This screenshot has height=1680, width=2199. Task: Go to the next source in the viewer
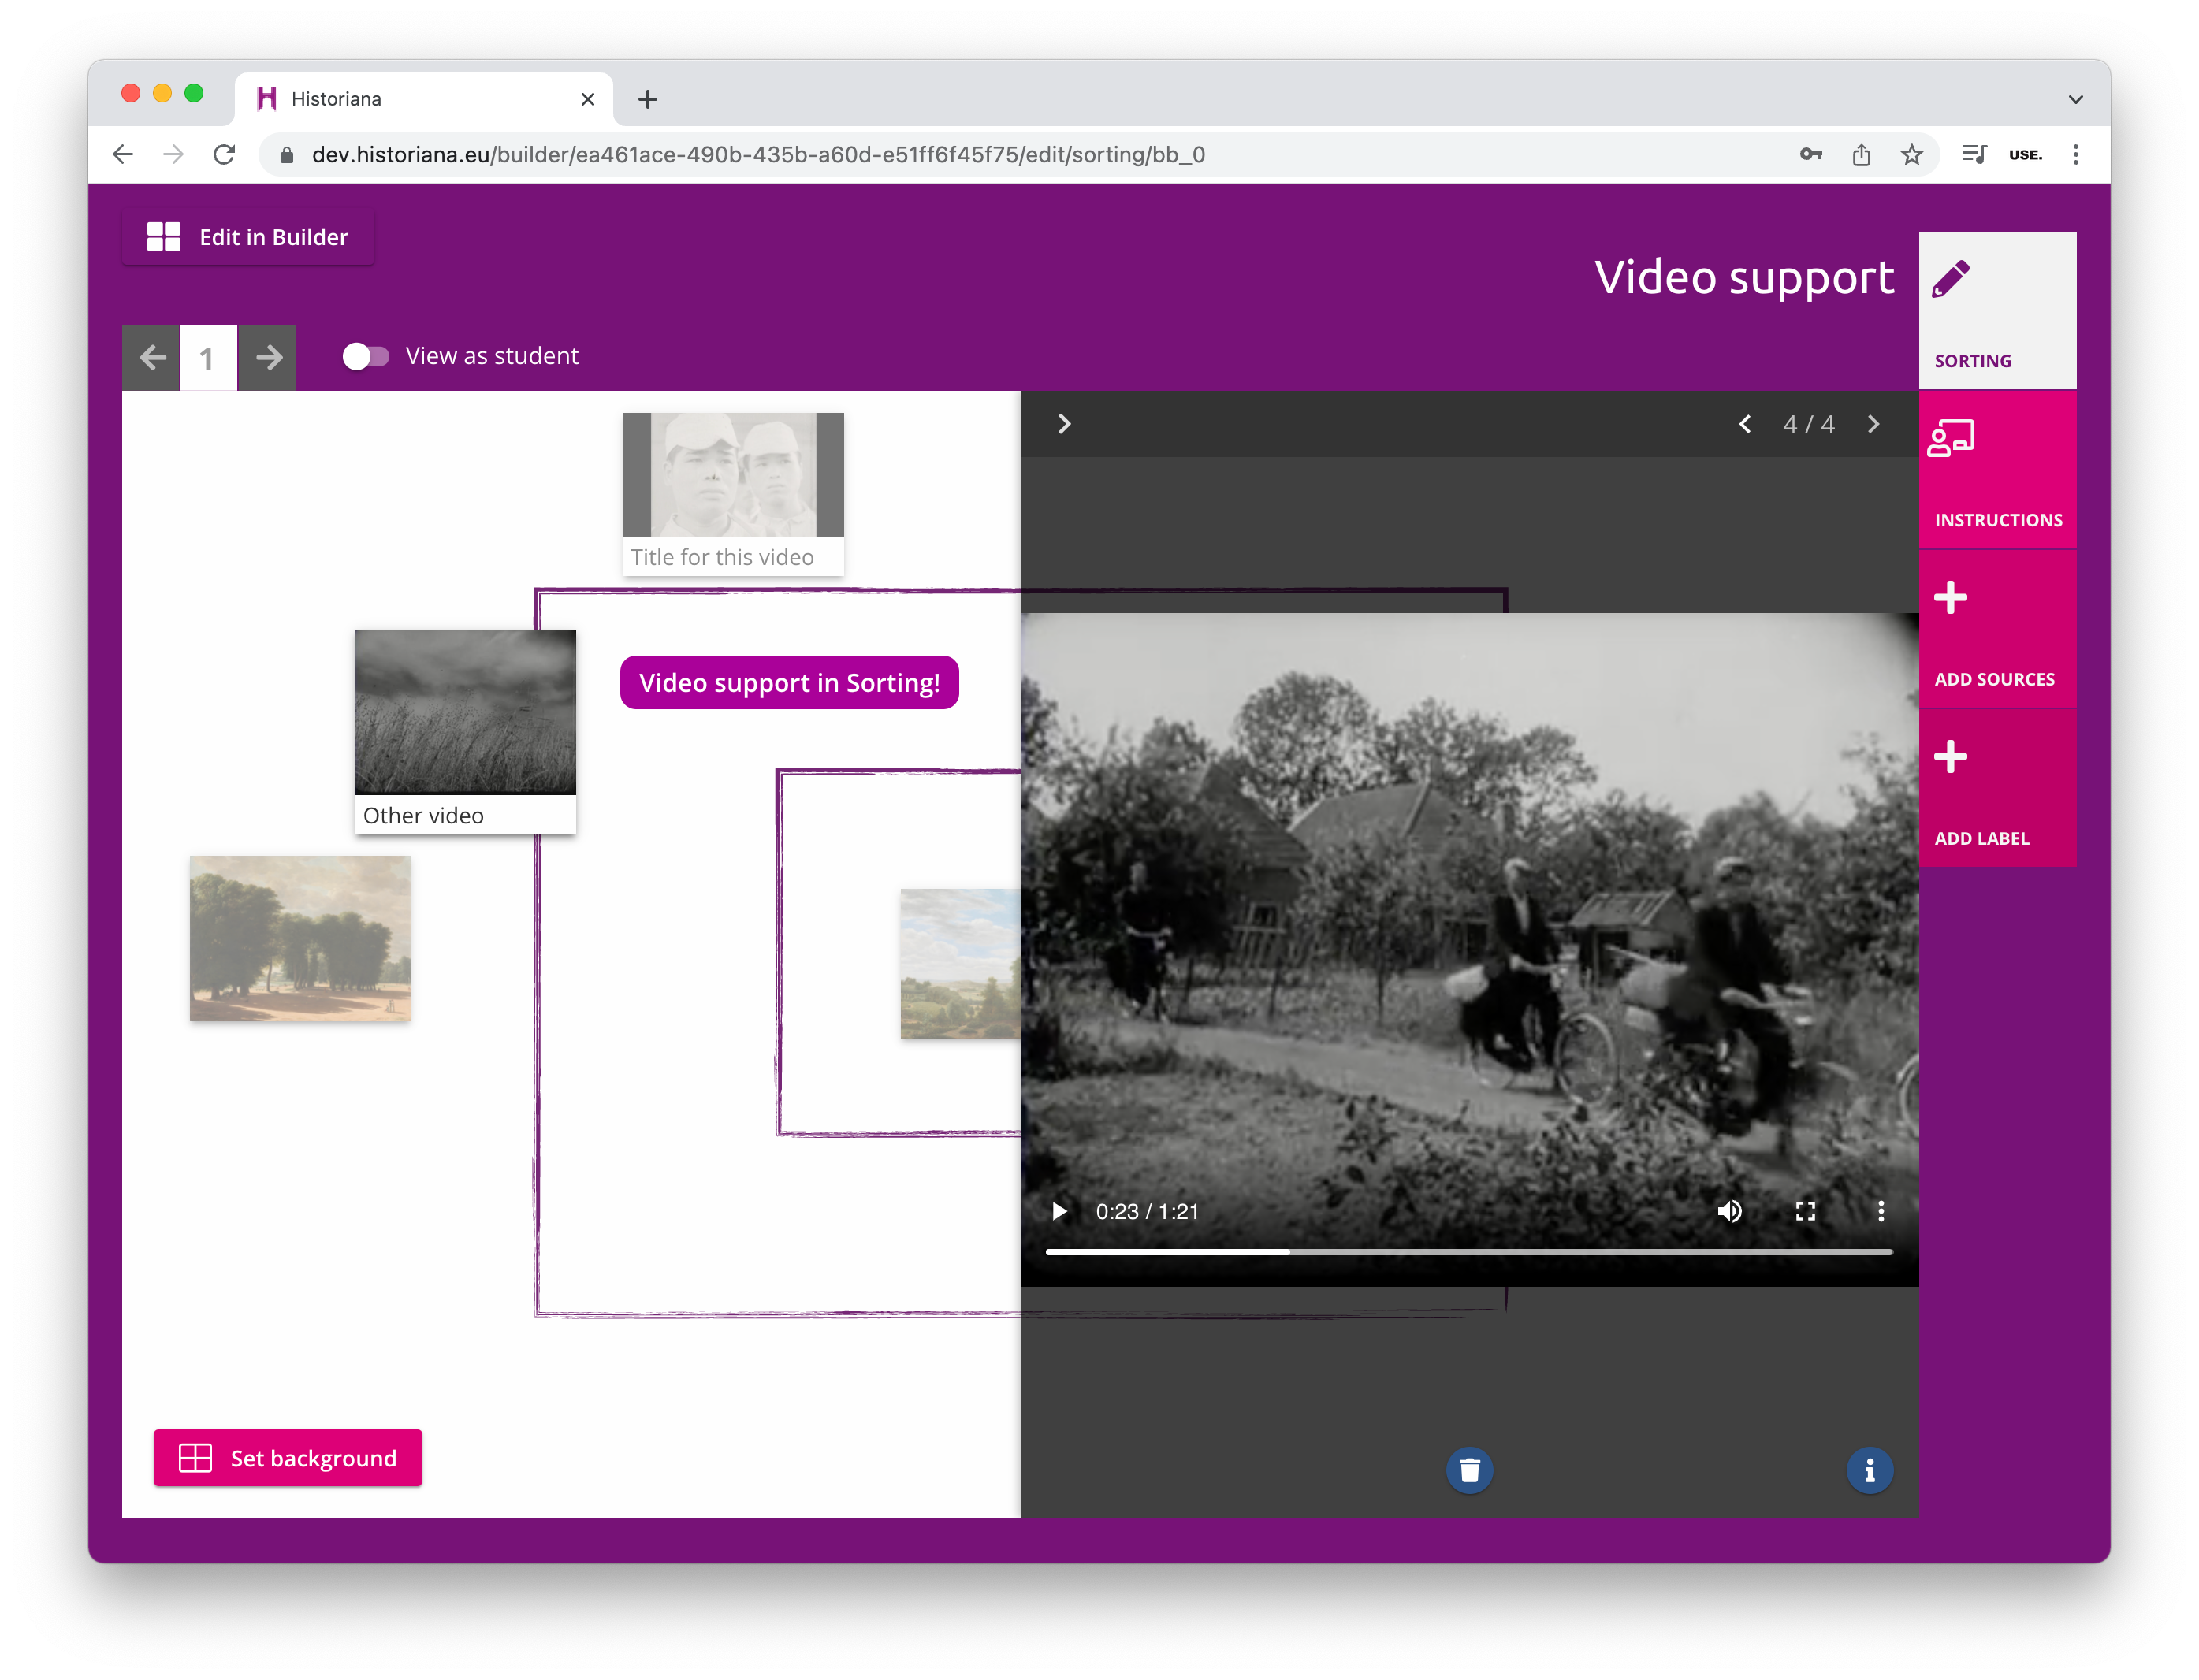pyautogui.click(x=1873, y=424)
